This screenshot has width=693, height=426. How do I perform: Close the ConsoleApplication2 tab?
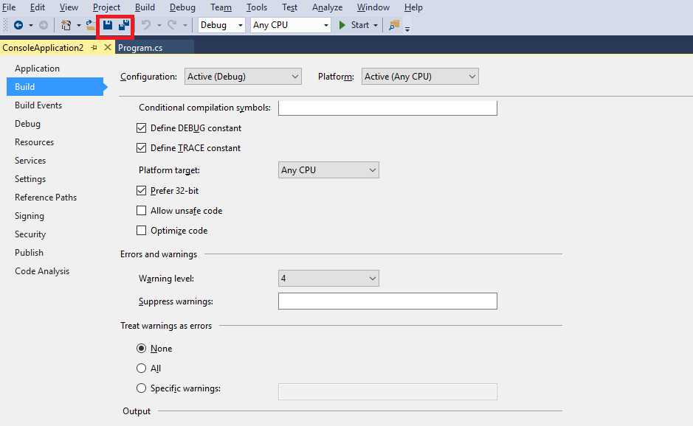pyautogui.click(x=108, y=47)
